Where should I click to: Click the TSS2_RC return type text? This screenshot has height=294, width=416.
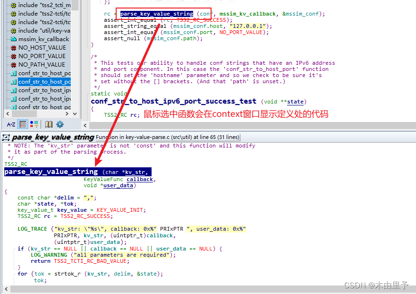click(16, 164)
